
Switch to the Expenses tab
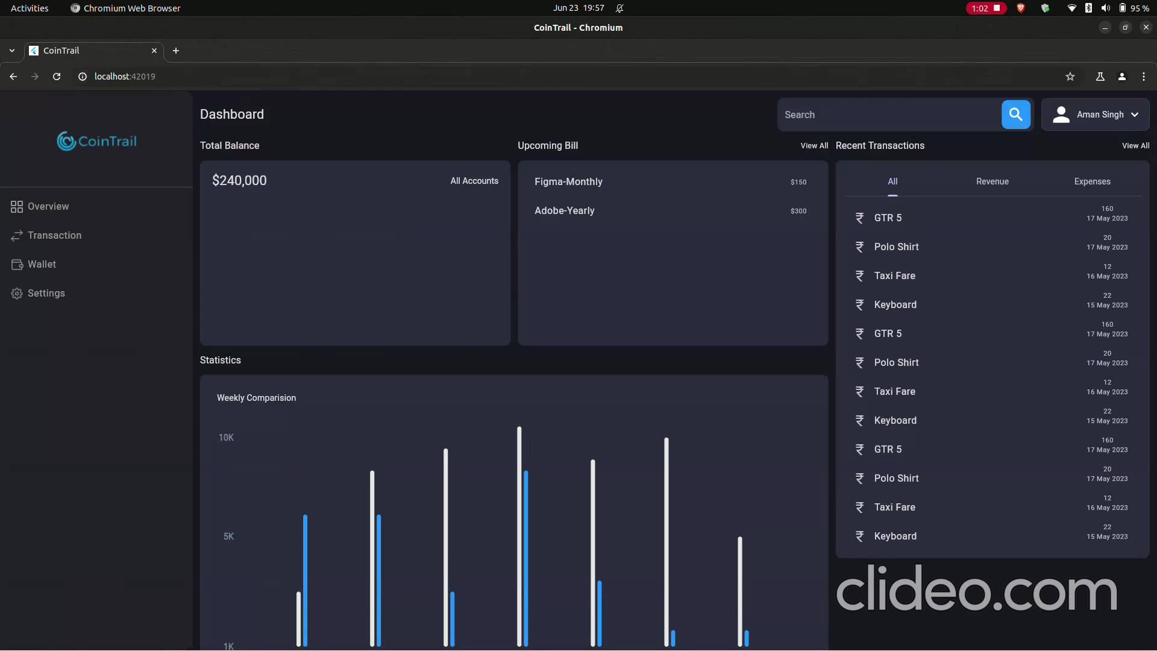tap(1092, 181)
